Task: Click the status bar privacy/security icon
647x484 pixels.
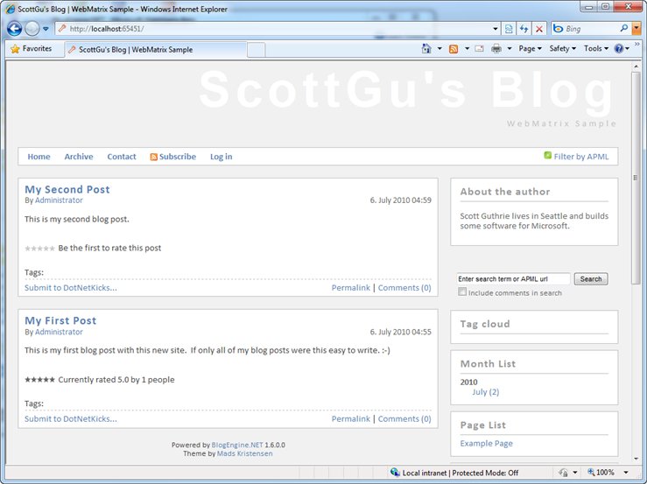Action: [x=563, y=473]
